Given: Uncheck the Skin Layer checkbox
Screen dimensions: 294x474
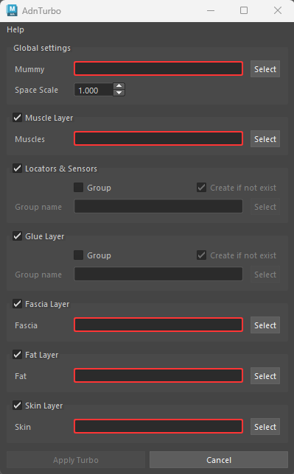Looking at the screenshot, I should [17, 405].
